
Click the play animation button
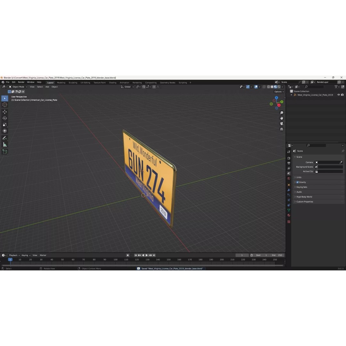146,255
